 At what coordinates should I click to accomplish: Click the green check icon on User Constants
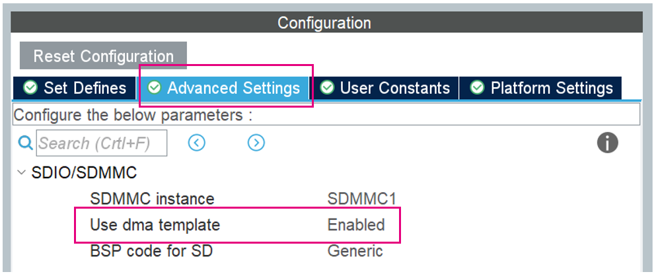(x=327, y=88)
